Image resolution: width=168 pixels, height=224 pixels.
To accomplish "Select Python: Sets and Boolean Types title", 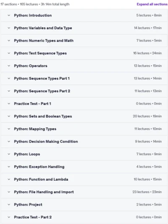I will [x=43, y=116].
